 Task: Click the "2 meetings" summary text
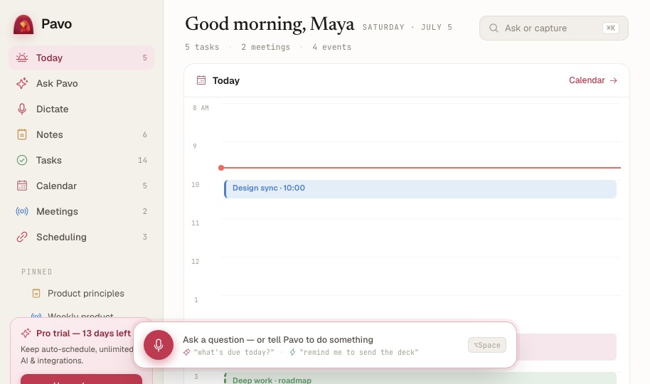click(266, 47)
